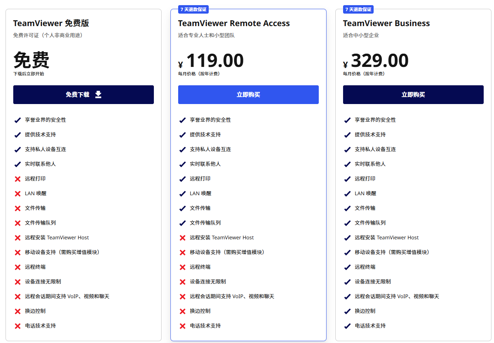Click 下载后立即开始 text
Viewport: 494px width, 343px height.
pyautogui.click(x=29, y=74)
